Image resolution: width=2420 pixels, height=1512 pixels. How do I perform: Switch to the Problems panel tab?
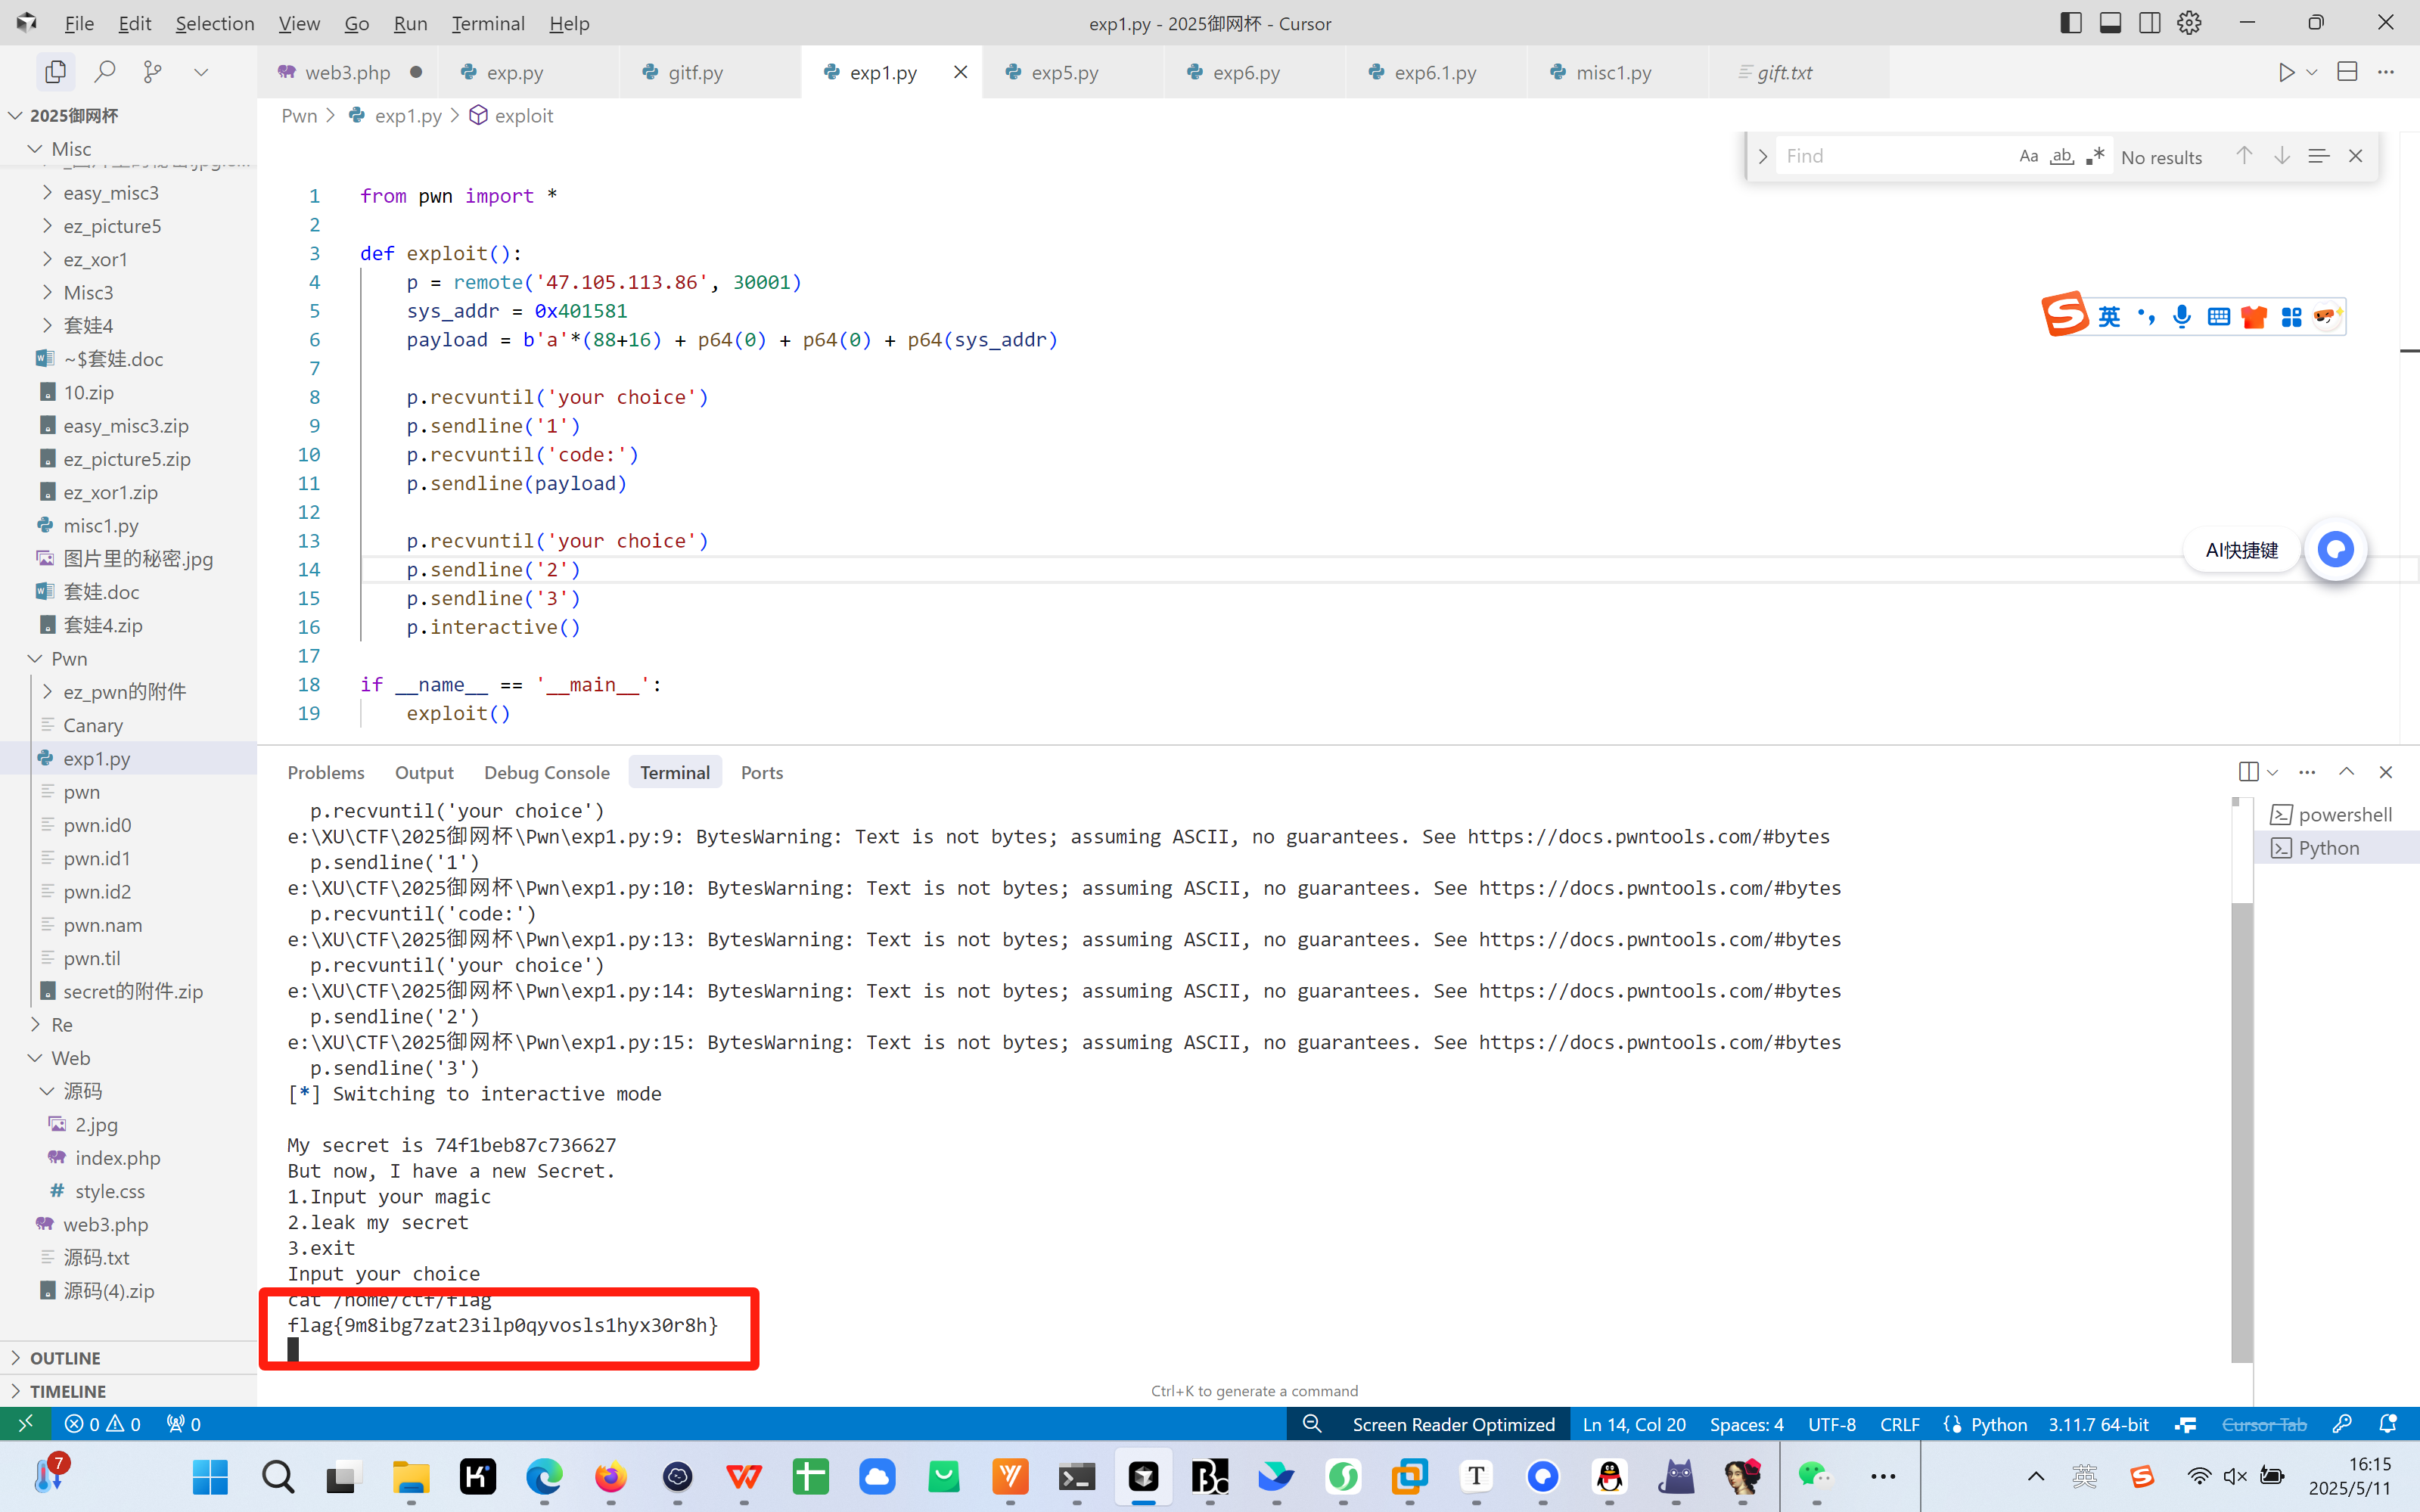(x=326, y=772)
